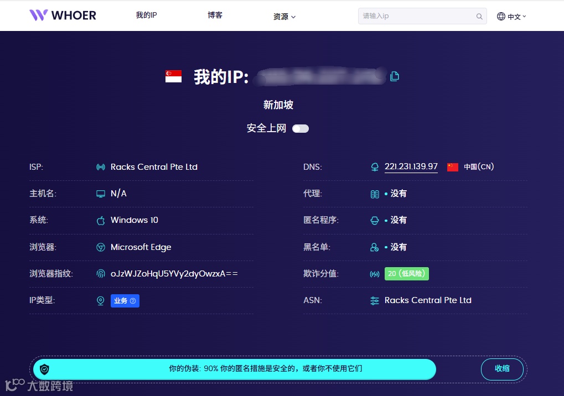Image resolution: width=564 pixels, height=396 pixels.
Task: Select the N/A hostname value
Action: [118, 194]
